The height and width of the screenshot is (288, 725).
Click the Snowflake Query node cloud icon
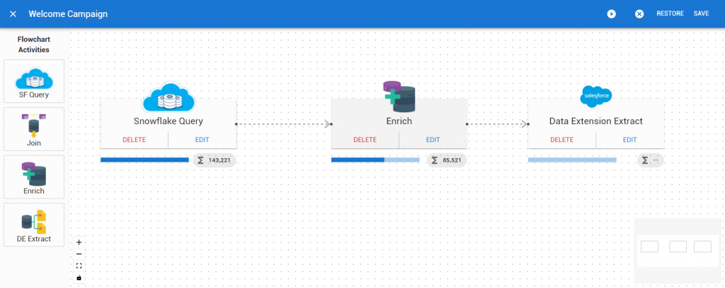click(169, 97)
